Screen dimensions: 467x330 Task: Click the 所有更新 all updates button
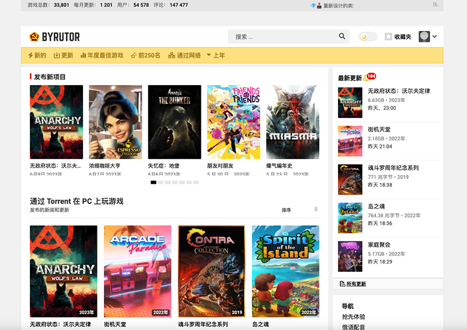click(x=388, y=284)
